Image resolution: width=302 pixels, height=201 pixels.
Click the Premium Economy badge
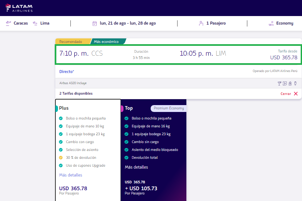(169, 108)
